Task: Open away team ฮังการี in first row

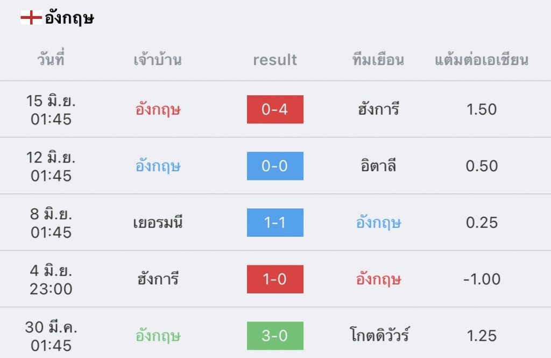Action: point(378,109)
